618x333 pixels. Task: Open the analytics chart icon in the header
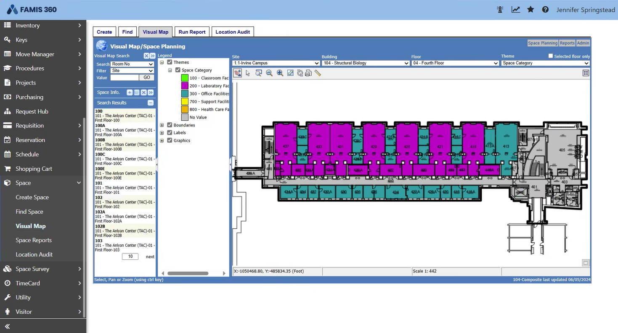pyautogui.click(x=515, y=9)
